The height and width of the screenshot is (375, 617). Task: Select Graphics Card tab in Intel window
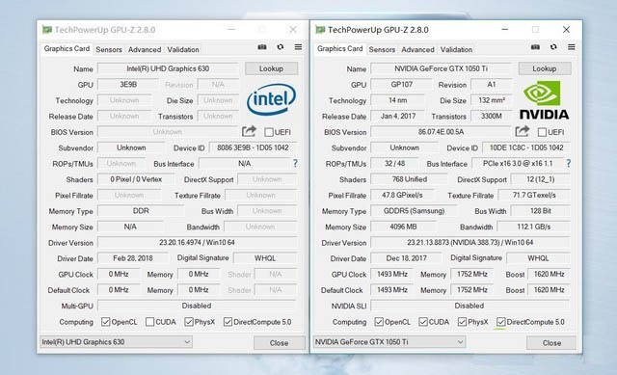(67, 49)
